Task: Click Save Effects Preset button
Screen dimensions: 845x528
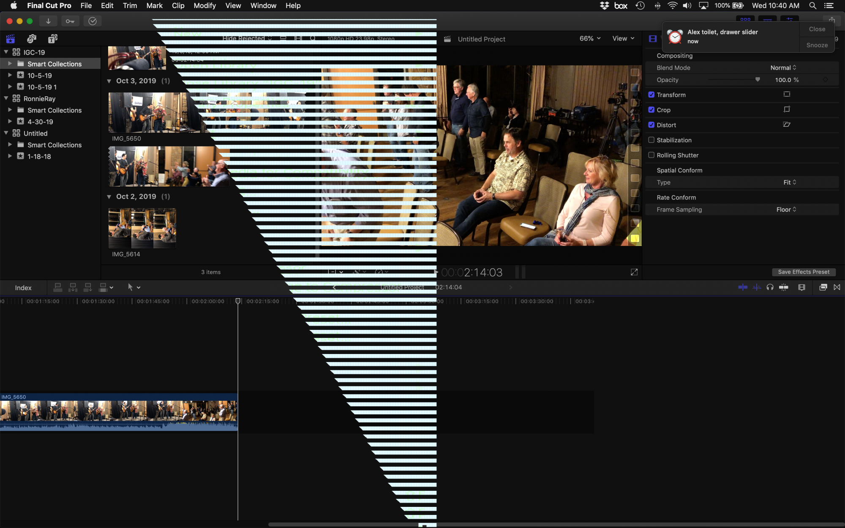Action: [804, 272]
